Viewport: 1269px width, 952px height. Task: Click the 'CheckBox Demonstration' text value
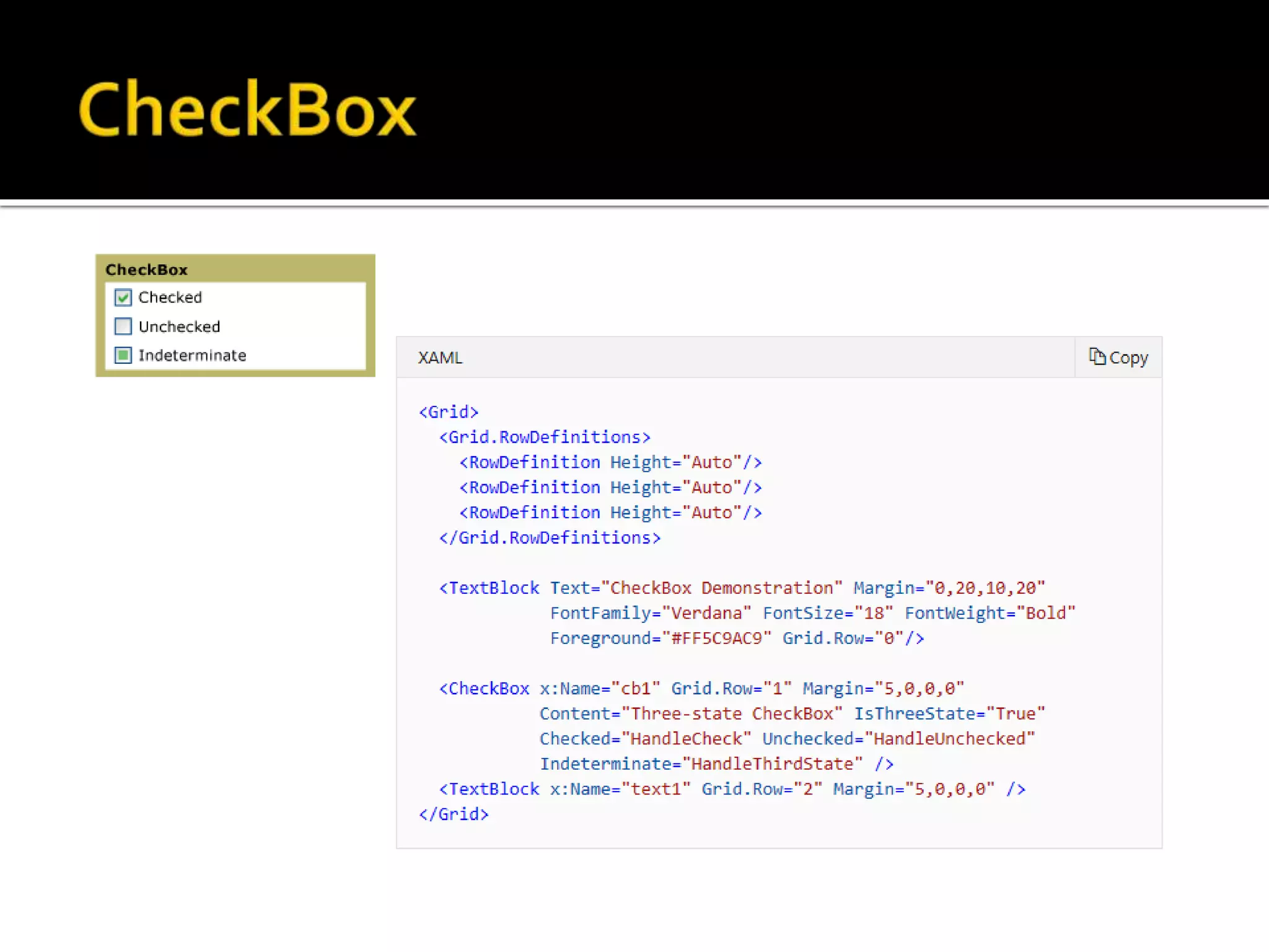pos(722,588)
